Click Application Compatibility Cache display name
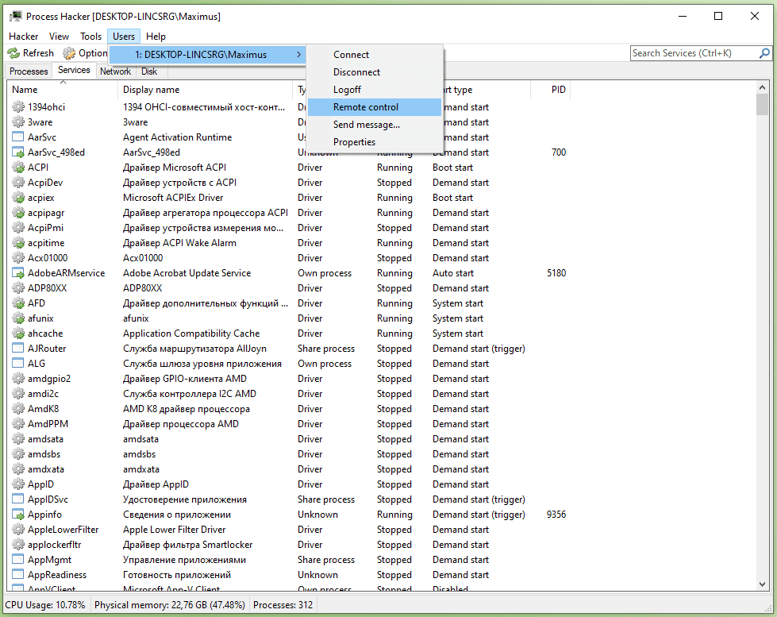Screen dimensions: 777x617 (191, 334)
